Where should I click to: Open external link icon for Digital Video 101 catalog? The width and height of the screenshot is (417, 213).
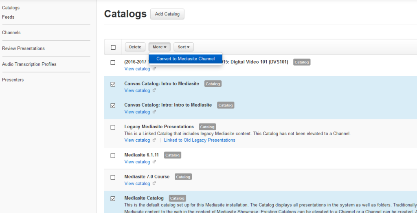(154, 69)
